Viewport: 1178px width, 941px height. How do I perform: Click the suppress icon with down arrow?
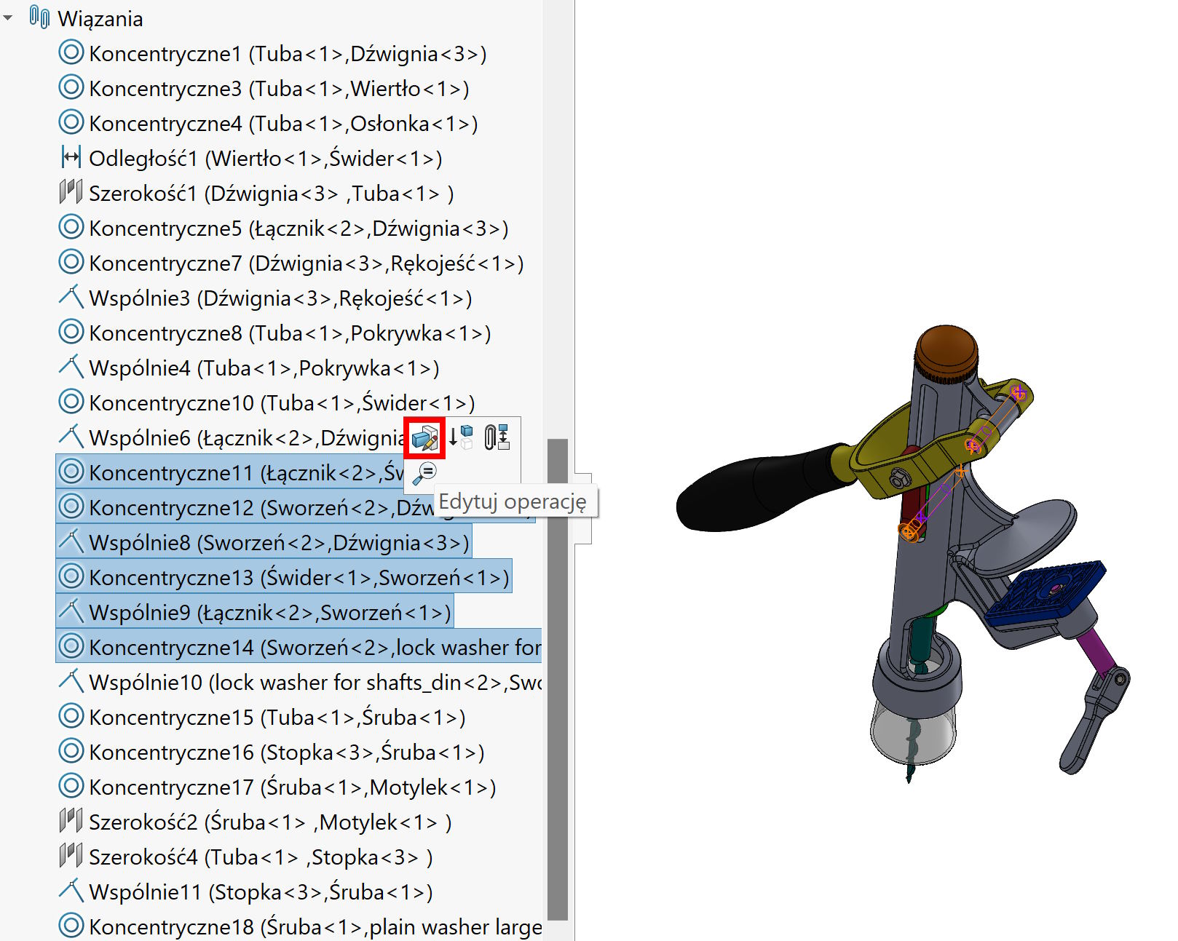[461, 437]
